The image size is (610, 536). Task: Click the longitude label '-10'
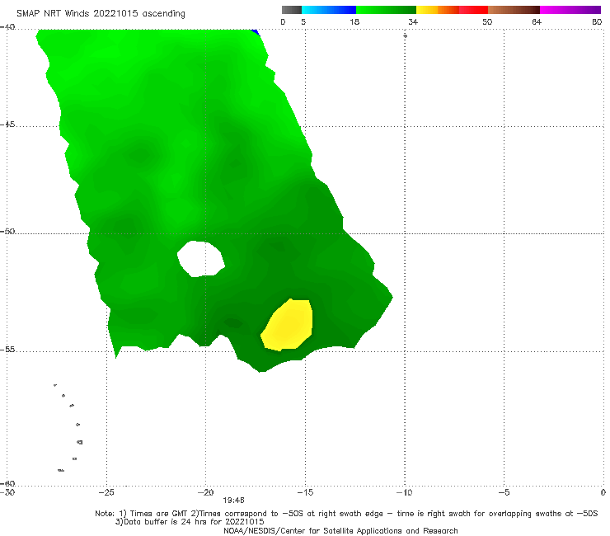404,492
